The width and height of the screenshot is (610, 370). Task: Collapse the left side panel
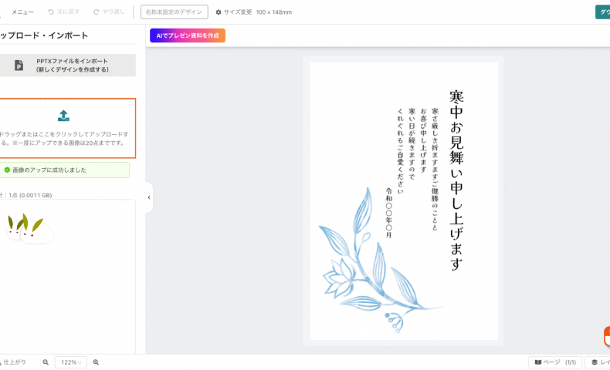click(x=148, y=197)
